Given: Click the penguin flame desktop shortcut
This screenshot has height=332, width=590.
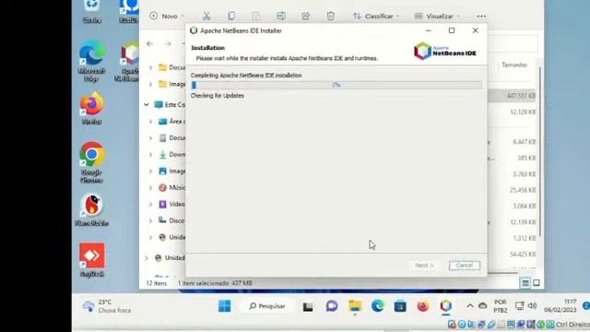Looking at the screenshot, I should coord(92,209).
